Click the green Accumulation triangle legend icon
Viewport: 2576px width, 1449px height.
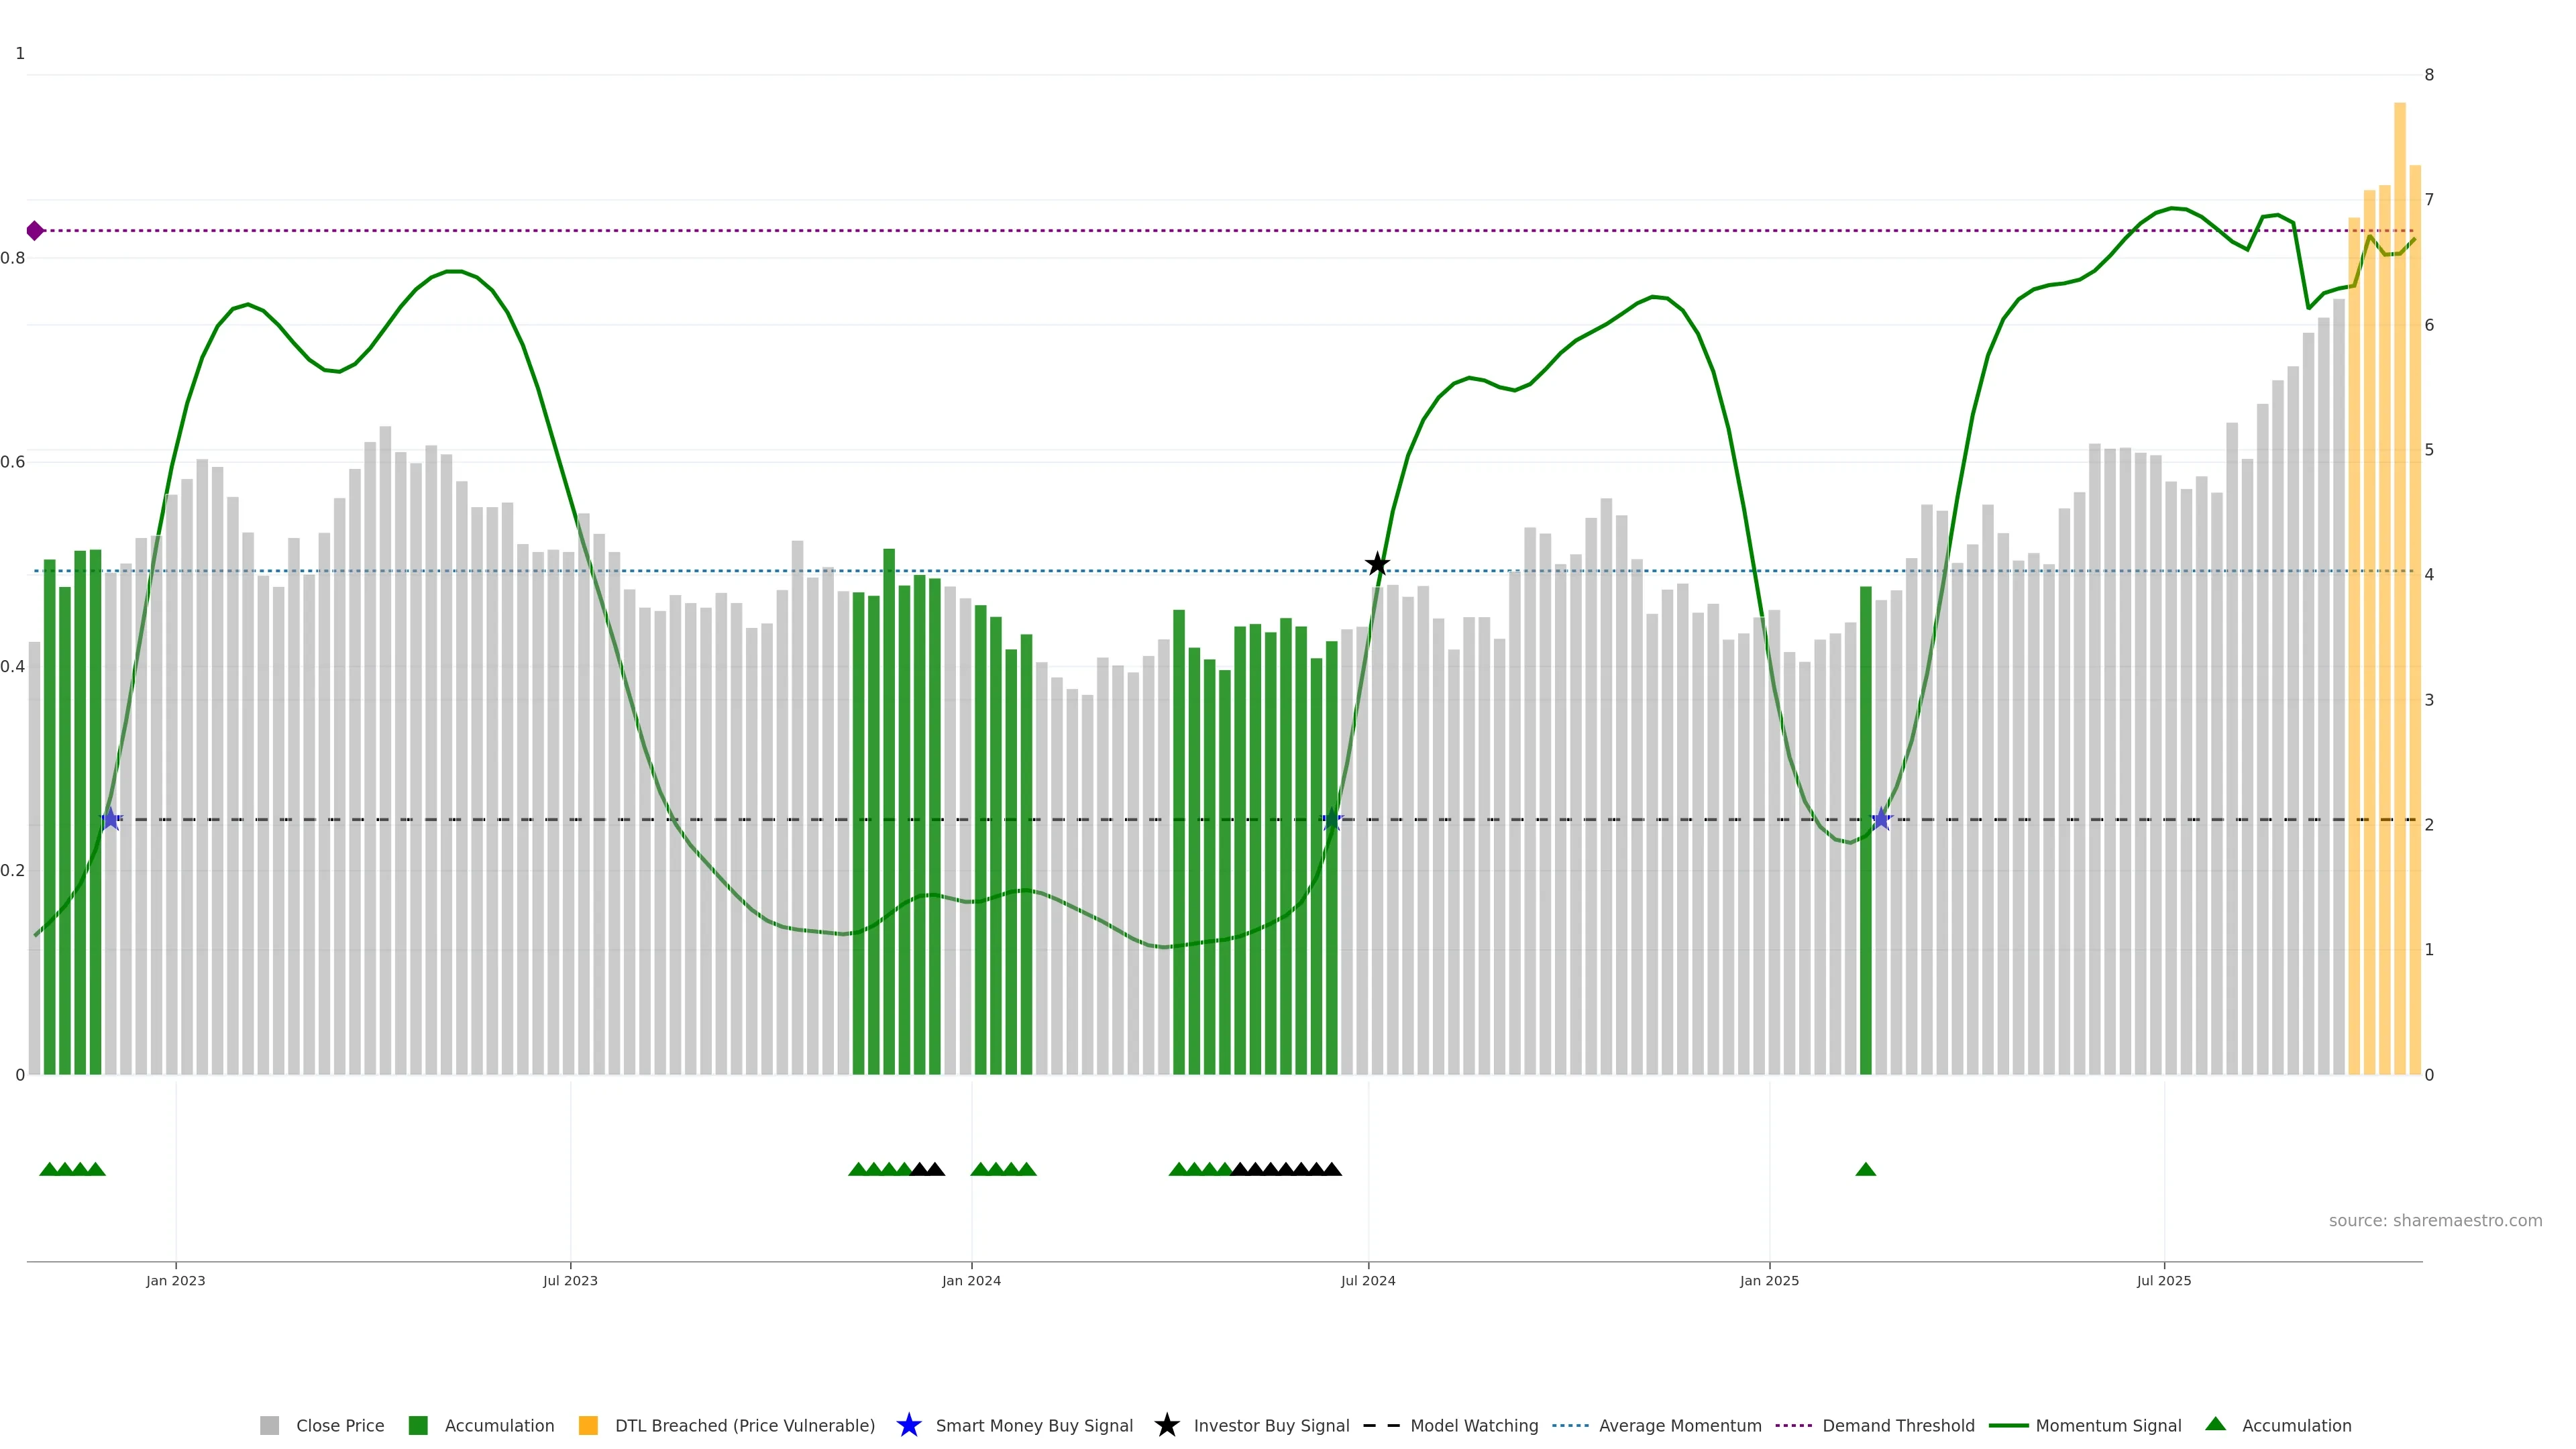click(2215, 1424)
